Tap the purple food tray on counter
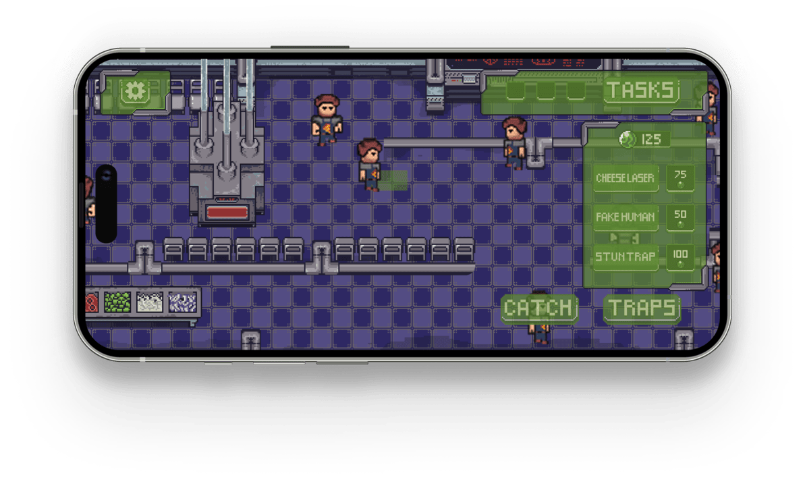This screenshot has width=805, height=486. tap(182, 302)
